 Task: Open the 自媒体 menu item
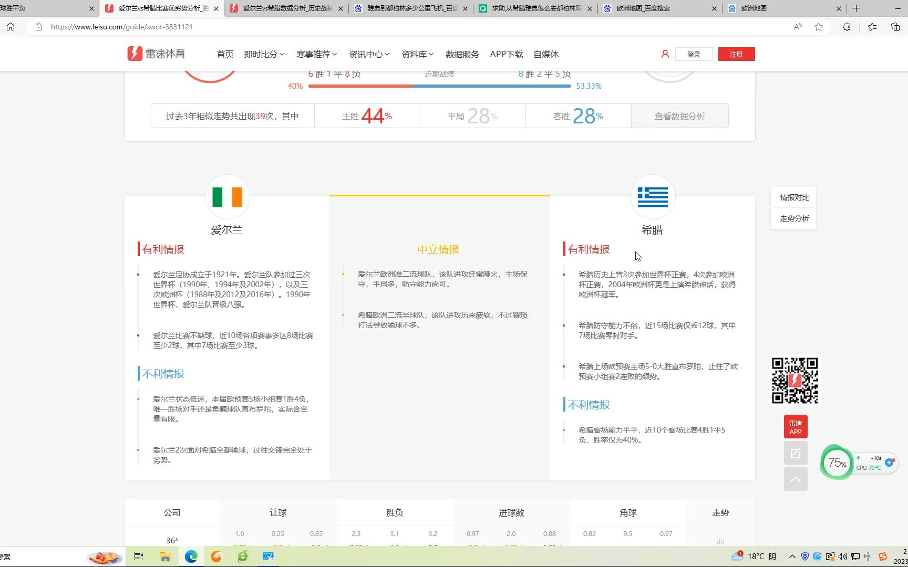[546, 54]
